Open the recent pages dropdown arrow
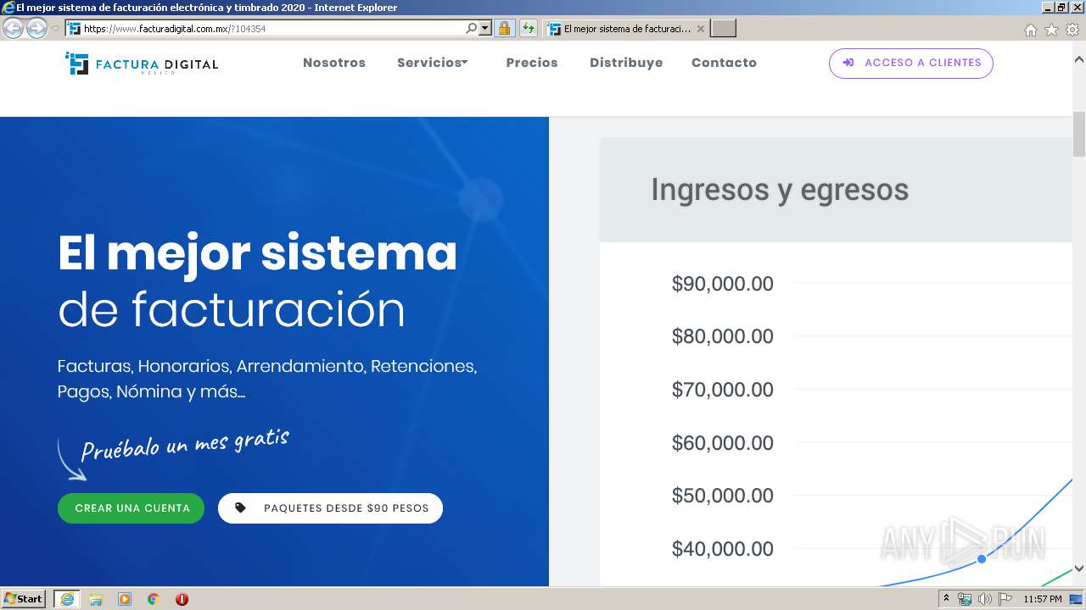This screenshot has width=1086, height=610. pyautogui.click(x=55, y=29)
